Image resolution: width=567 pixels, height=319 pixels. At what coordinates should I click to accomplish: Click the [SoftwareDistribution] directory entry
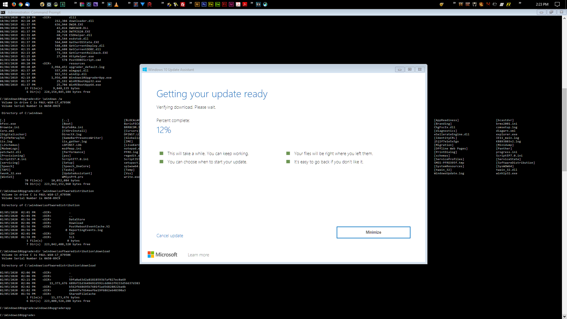tap(515, 163)
